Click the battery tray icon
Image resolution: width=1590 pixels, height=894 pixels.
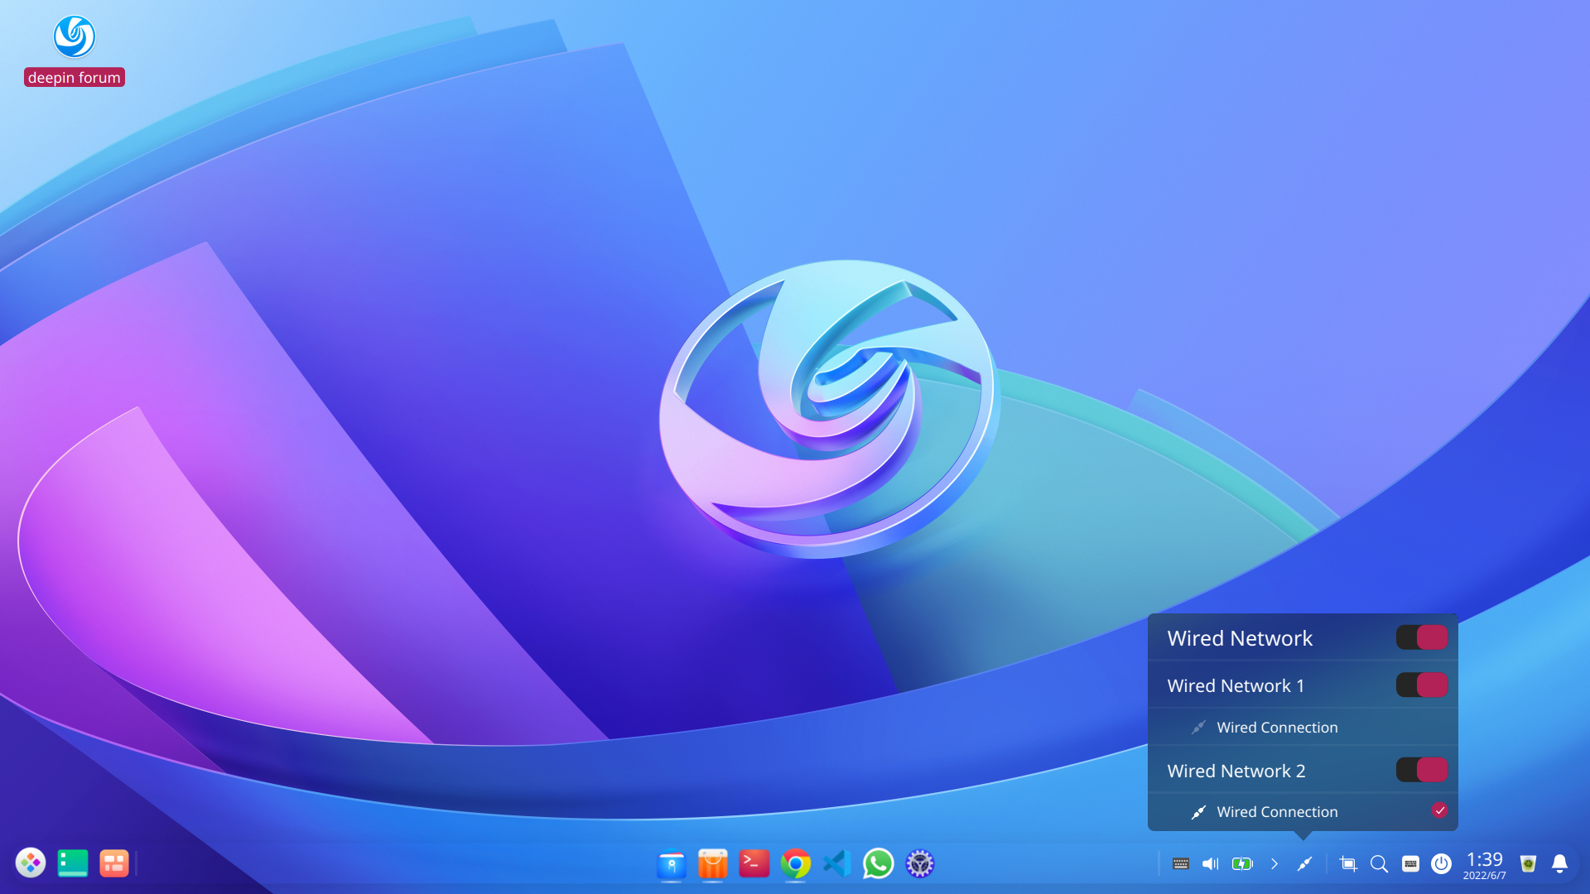(1242, 864)
